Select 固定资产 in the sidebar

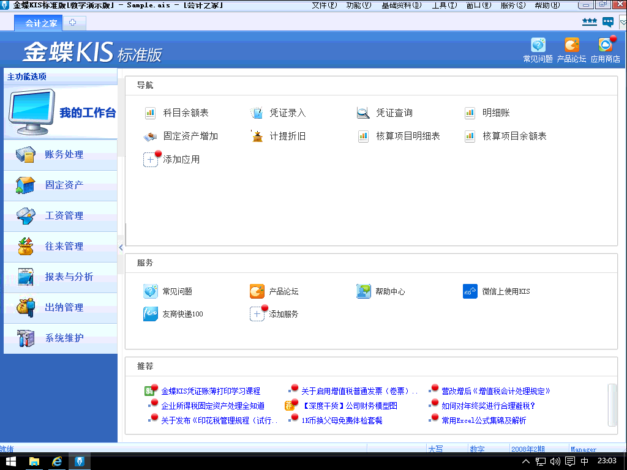point(61,185)
